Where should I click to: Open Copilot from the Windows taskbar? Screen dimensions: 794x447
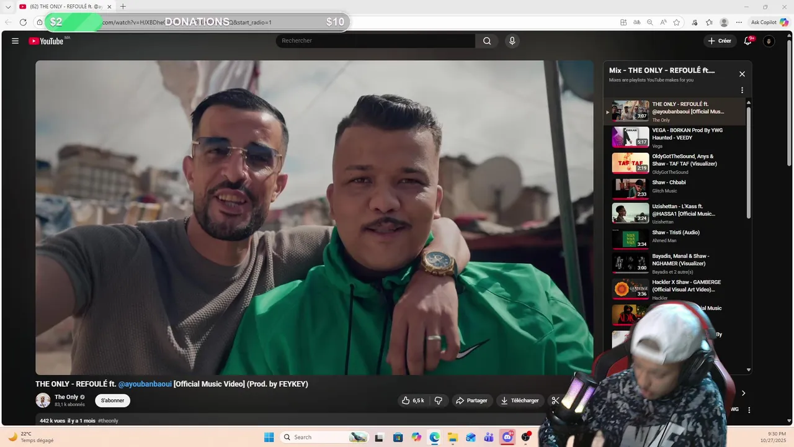click(x=416, y=437)
